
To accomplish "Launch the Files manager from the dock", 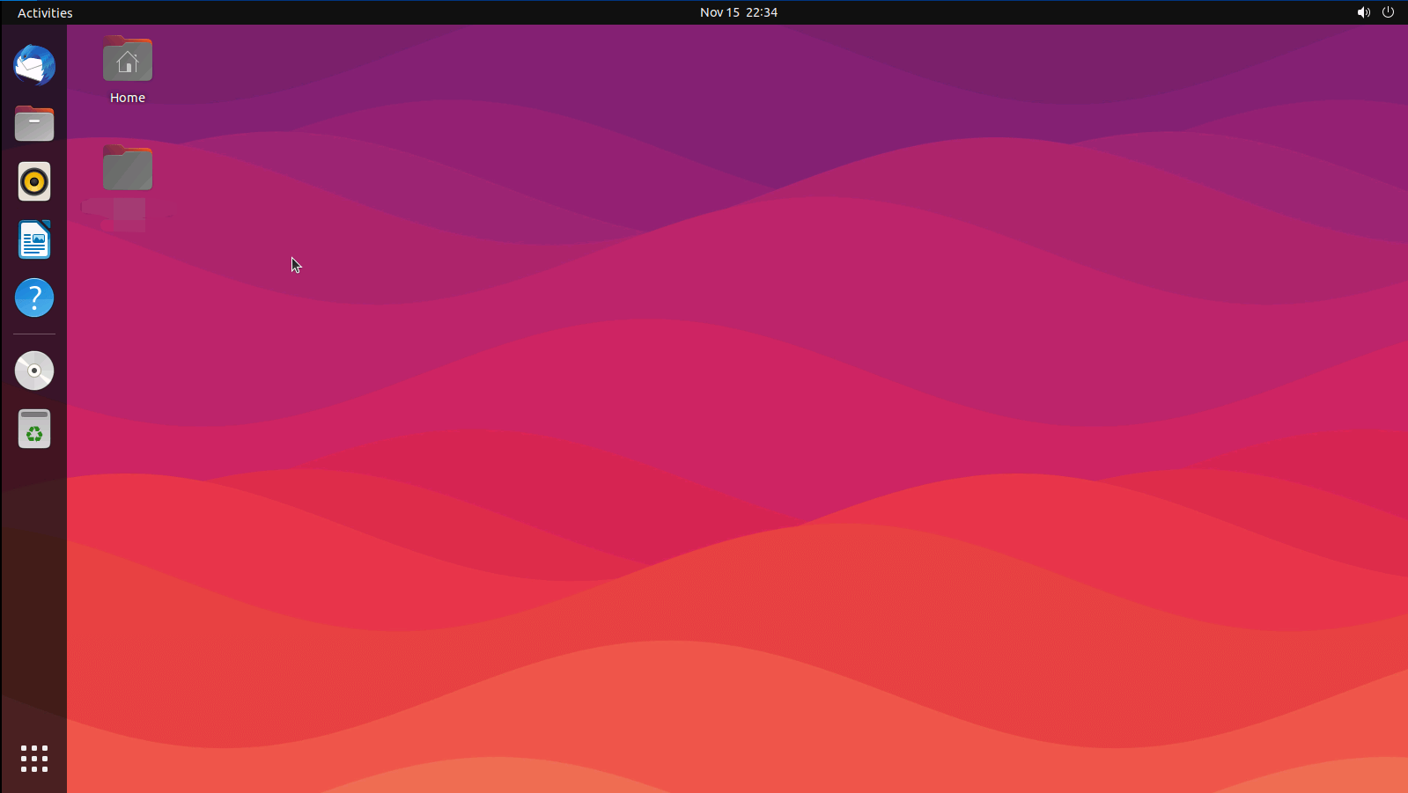I will 34,123.
